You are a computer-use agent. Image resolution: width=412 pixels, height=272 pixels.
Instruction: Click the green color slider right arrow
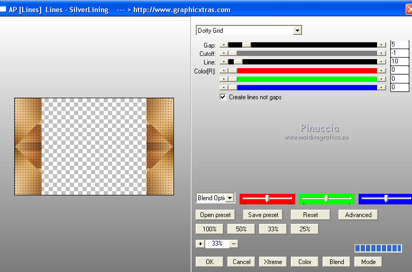[381, 79]
